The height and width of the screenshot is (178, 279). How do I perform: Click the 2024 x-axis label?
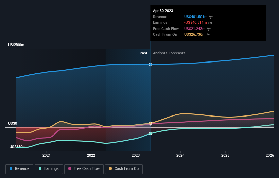coord(180,155)
